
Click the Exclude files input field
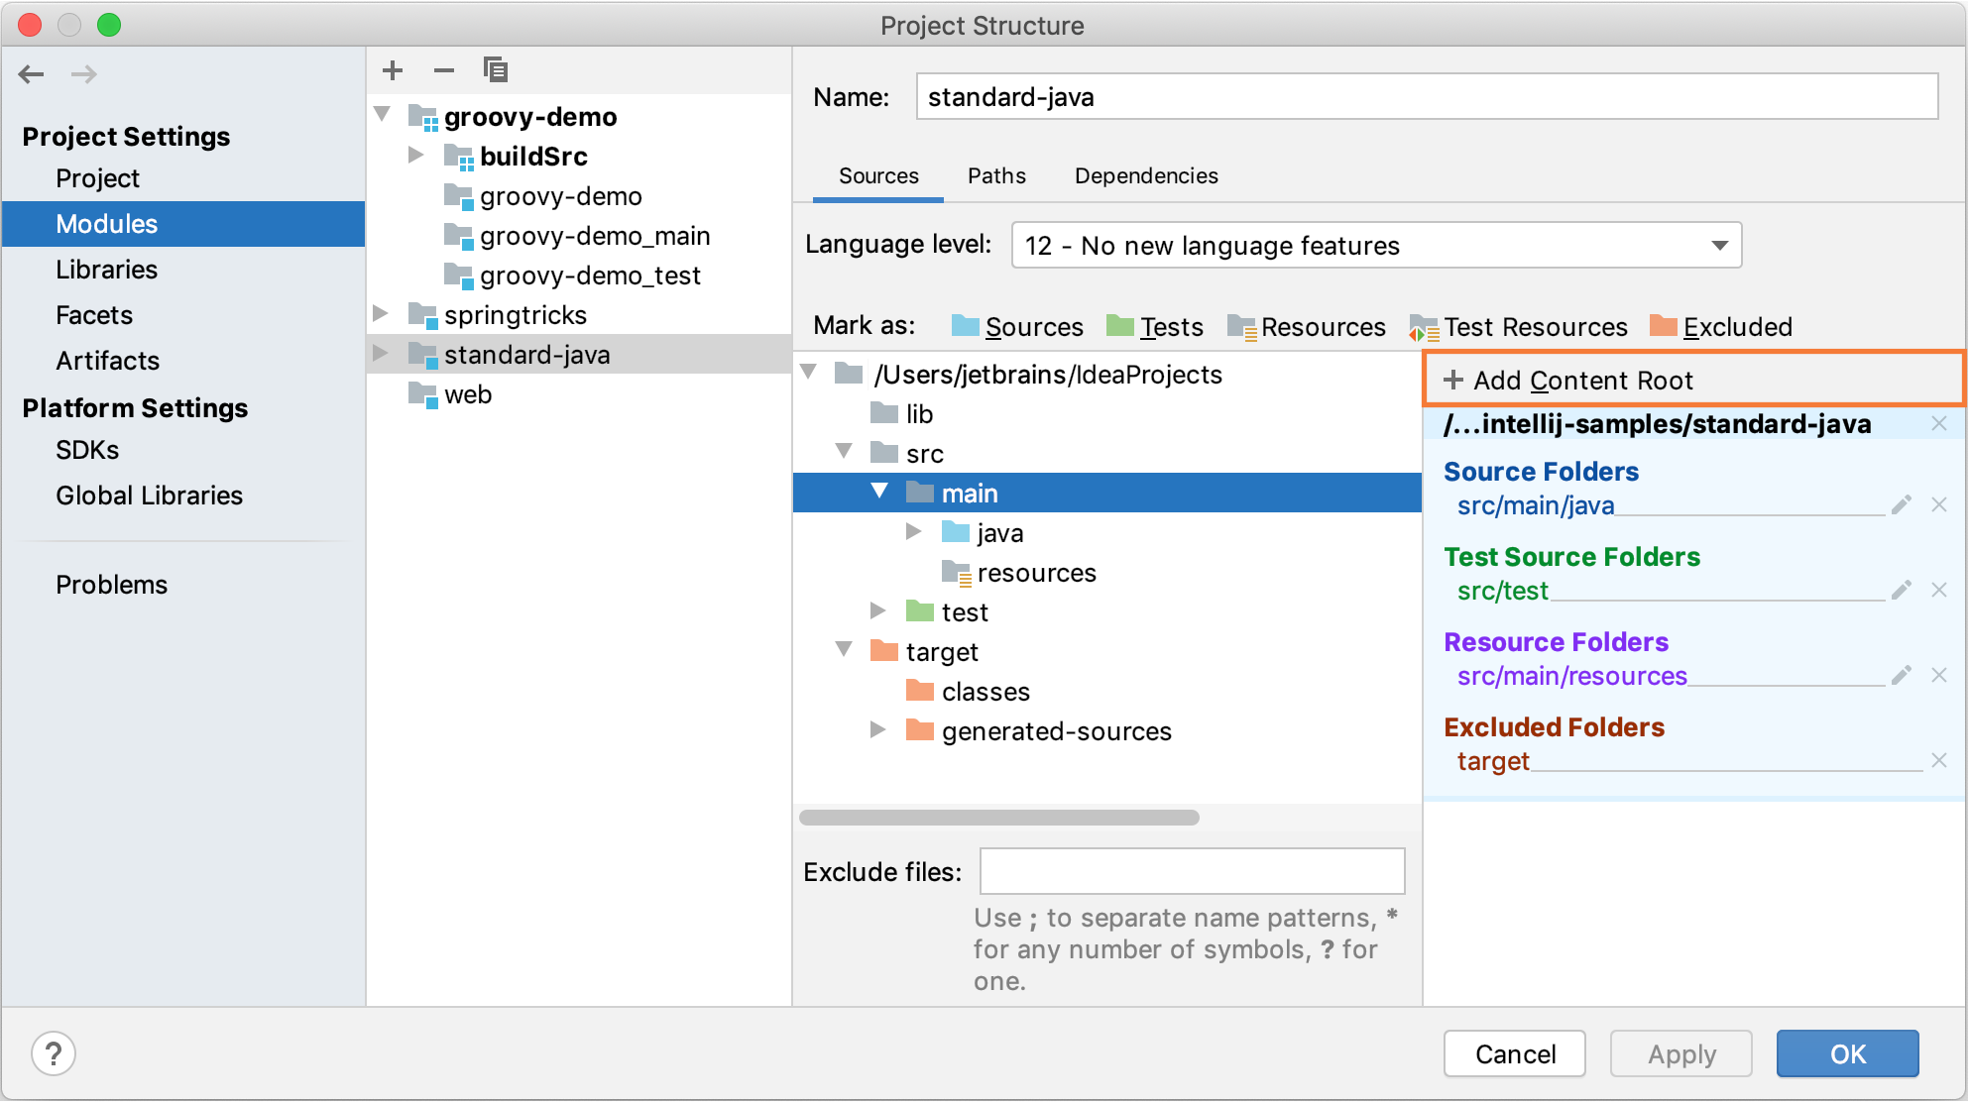[1190, 871]
